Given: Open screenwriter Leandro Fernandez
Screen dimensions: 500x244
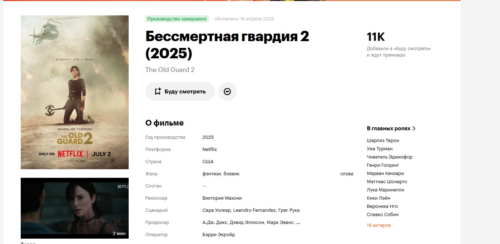Looking at the screenshot, I should [255, 210].
